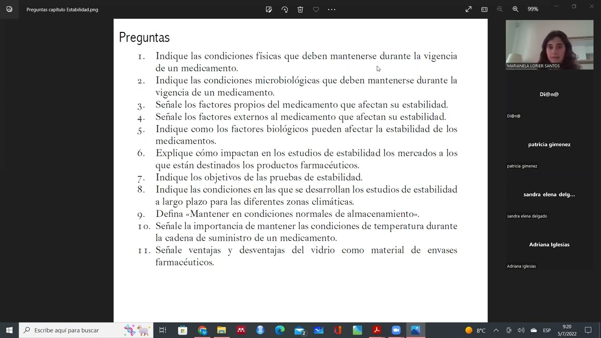
Task: Open the weather widget showing 8°C
Action: pyautogui.click(x=475, y=330)
